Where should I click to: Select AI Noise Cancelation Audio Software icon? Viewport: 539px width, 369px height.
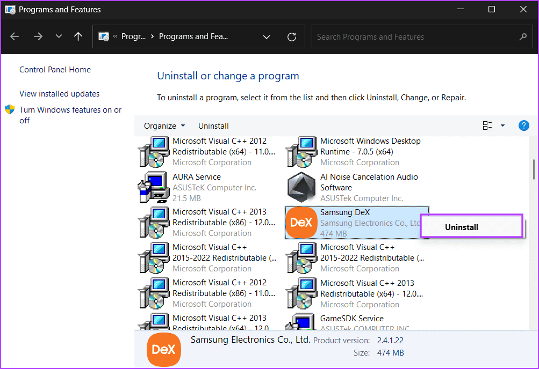coord(301,187)
